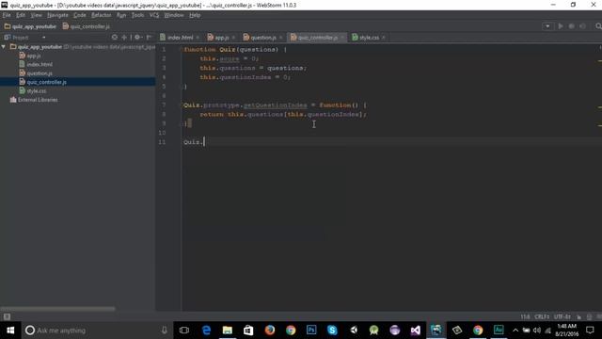The height and width of the screenshot is (339, 602).
Task: Click the Cortana Ask me anything box
Action: 96,331
